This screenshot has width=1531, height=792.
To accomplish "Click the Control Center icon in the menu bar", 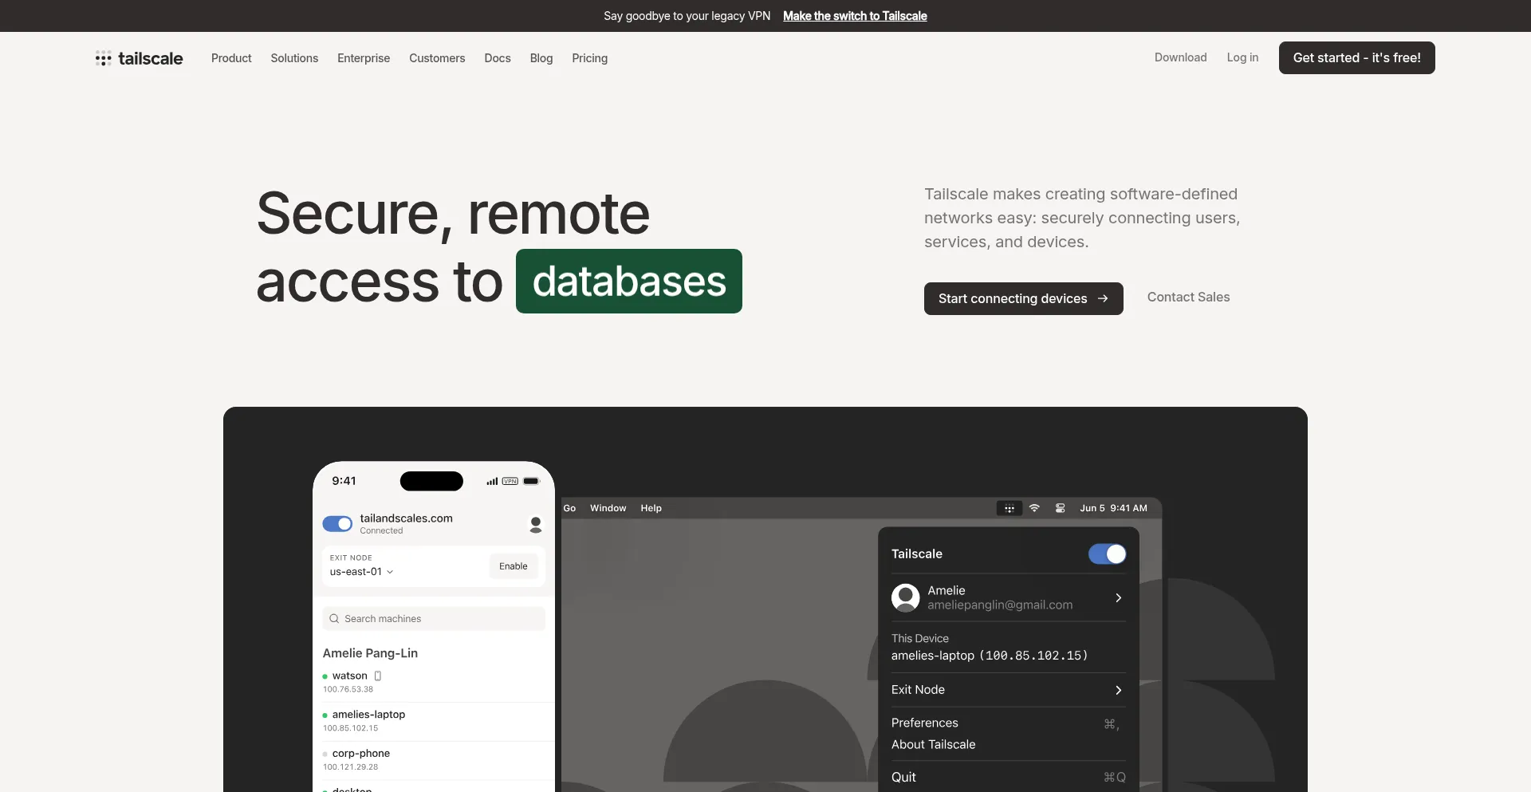I will pos(1060,508).
